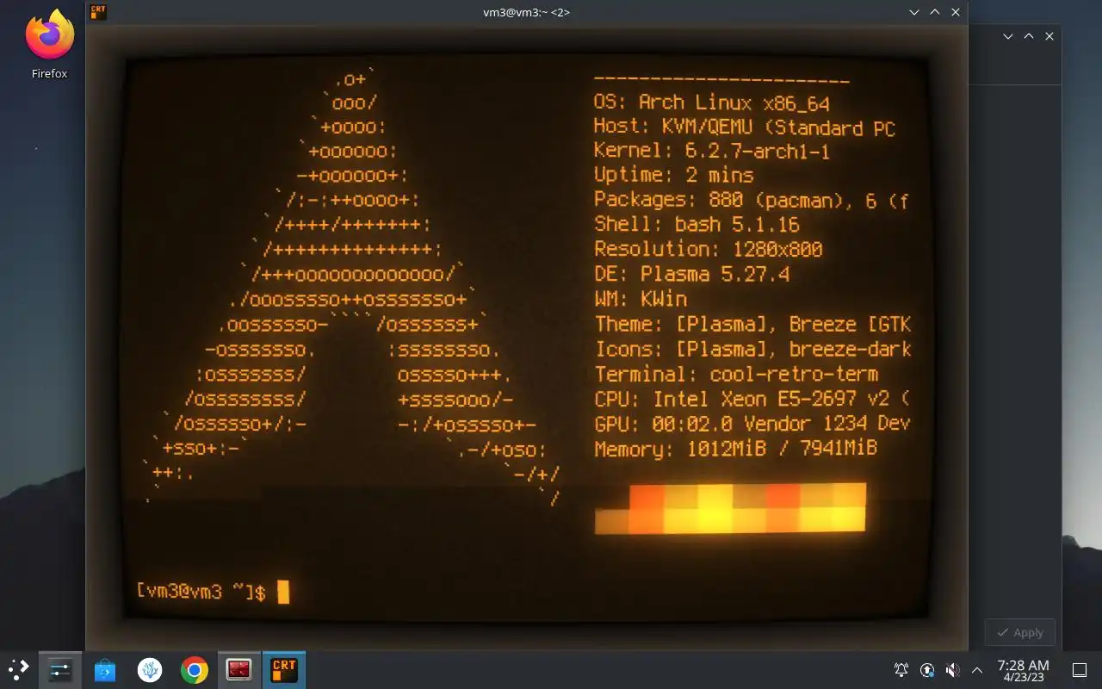Open the muted volume tray icon

click(x=952, y=669)
